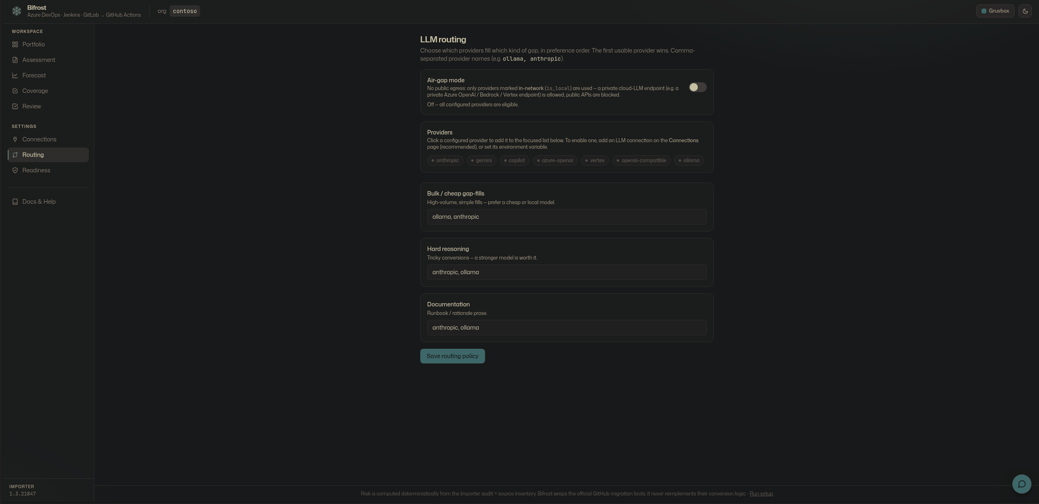
Task: Save the routing policy
Action: tap(452, 356)
